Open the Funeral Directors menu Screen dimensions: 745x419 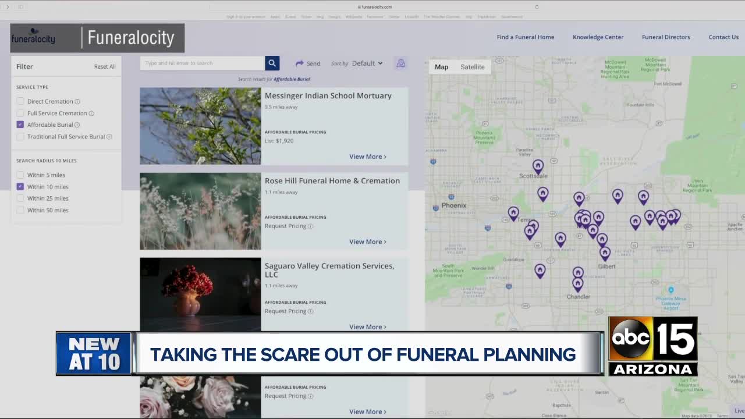tap(666, 37)
